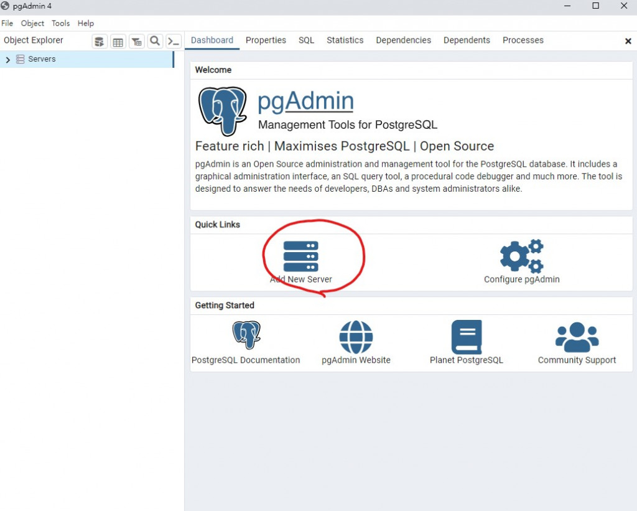637x511 pixels.
Task: Click the Add New Server stacked-server icon
Action: point(300,256)
